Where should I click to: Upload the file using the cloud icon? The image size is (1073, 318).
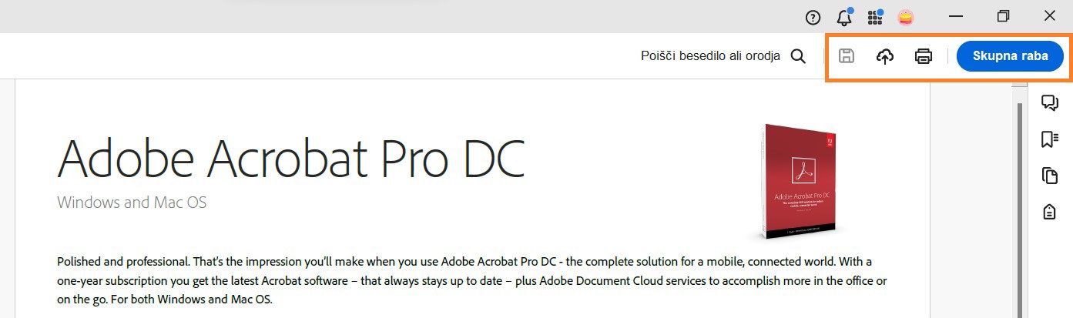pyautogui.click(x=885, y=56)
